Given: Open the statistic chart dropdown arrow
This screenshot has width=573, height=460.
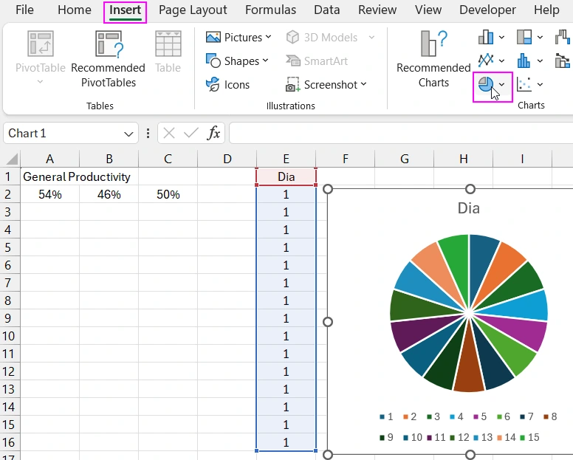Looking at the screenshot, I should 540,61.
